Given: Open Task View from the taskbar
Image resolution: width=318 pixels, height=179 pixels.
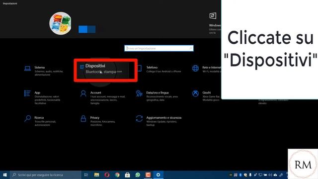Looking at the screenshot, I should 86,175.
